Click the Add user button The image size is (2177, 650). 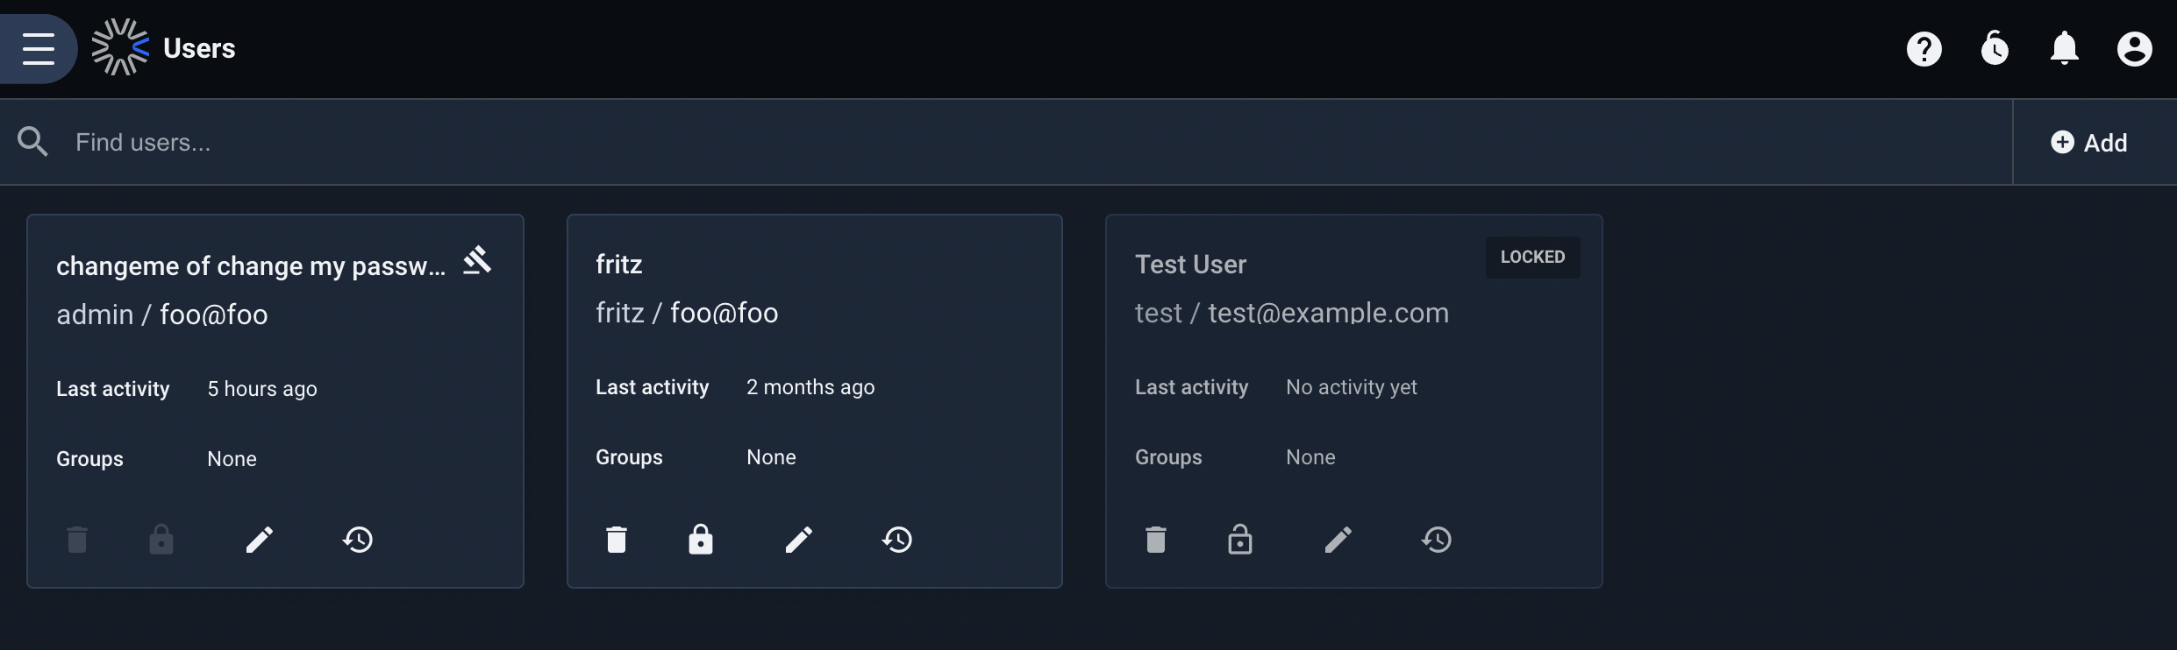click(x=2089, y=143)
